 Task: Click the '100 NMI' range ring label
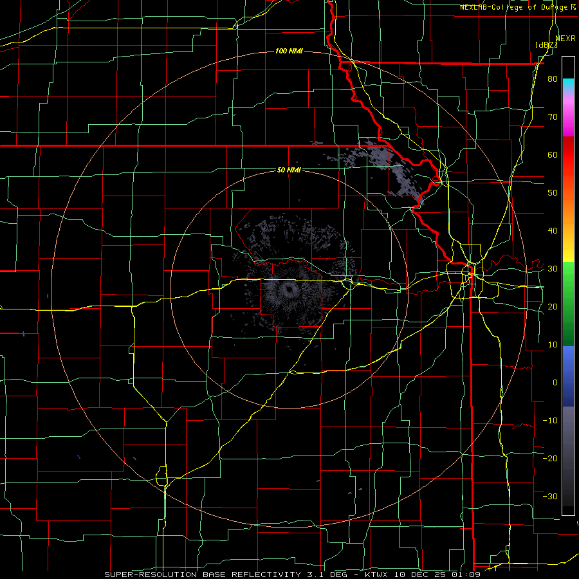pos(289,51)
